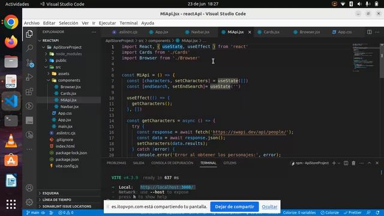
Task: Open localhost:3000 link in terminal
Action: point(167,187)
